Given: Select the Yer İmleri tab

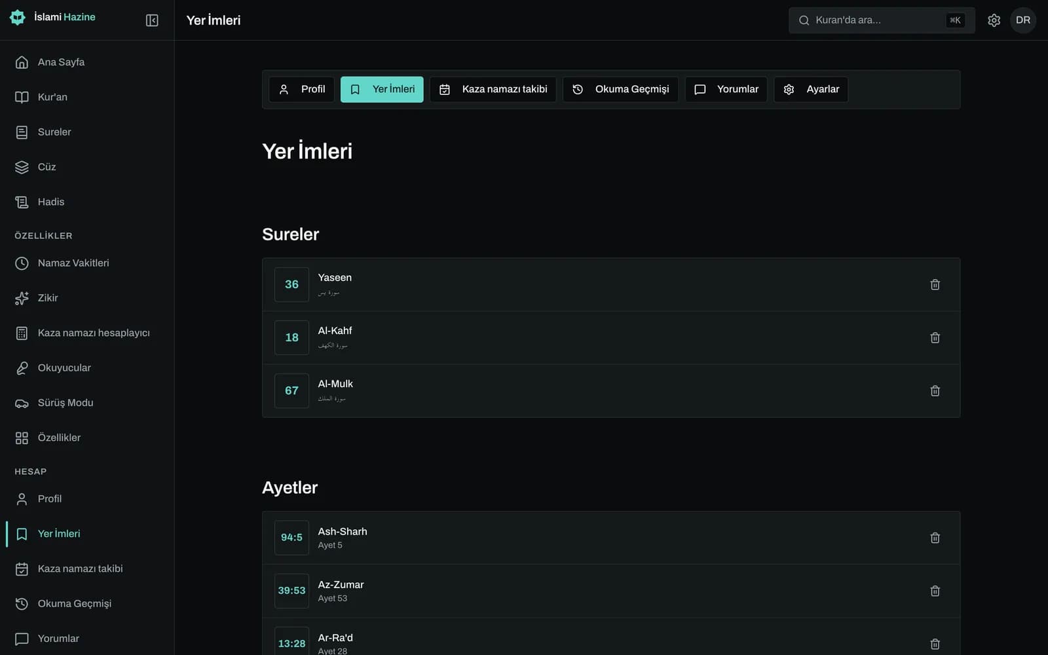Looking at the screenshot, I should (x=382, y=89).
